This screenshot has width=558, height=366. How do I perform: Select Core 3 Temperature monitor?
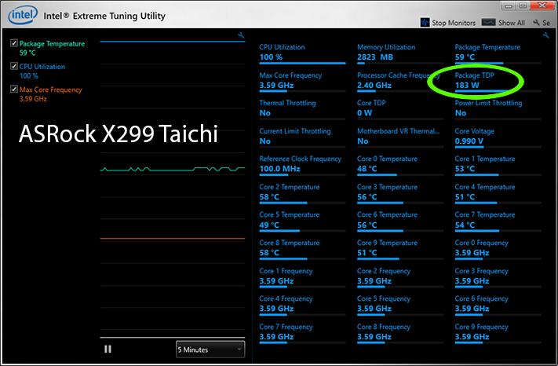coord(400,193)
